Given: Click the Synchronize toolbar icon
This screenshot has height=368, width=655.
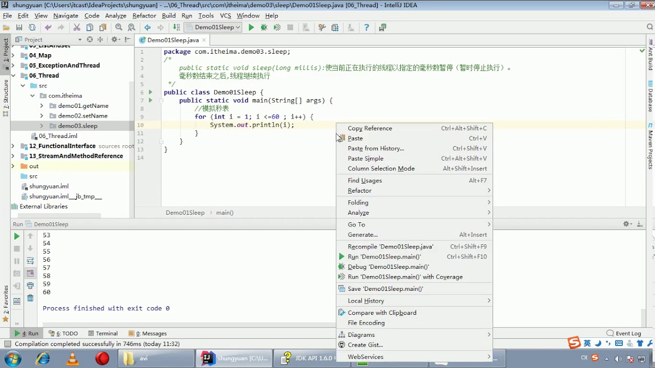Looking at the screenshot, I should coord(32,28).
